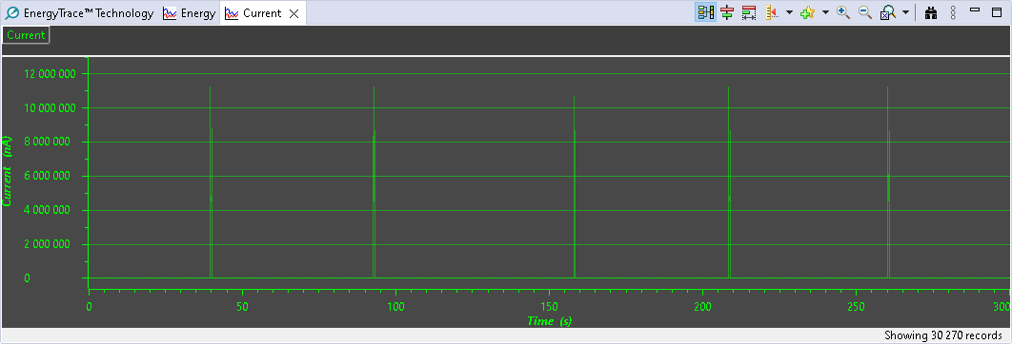Viewport: 1012px width, 344px height.
Task: Open the Measurement Marker dropdown arrow
Action: point(789,12)
